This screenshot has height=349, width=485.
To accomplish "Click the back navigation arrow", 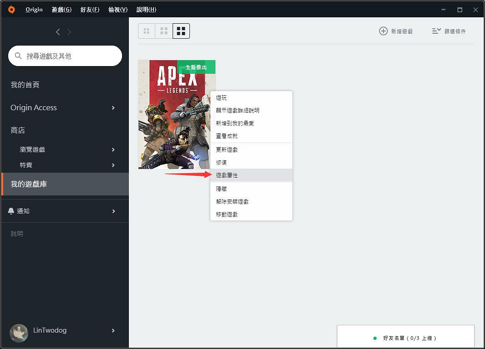I will 57,31.
